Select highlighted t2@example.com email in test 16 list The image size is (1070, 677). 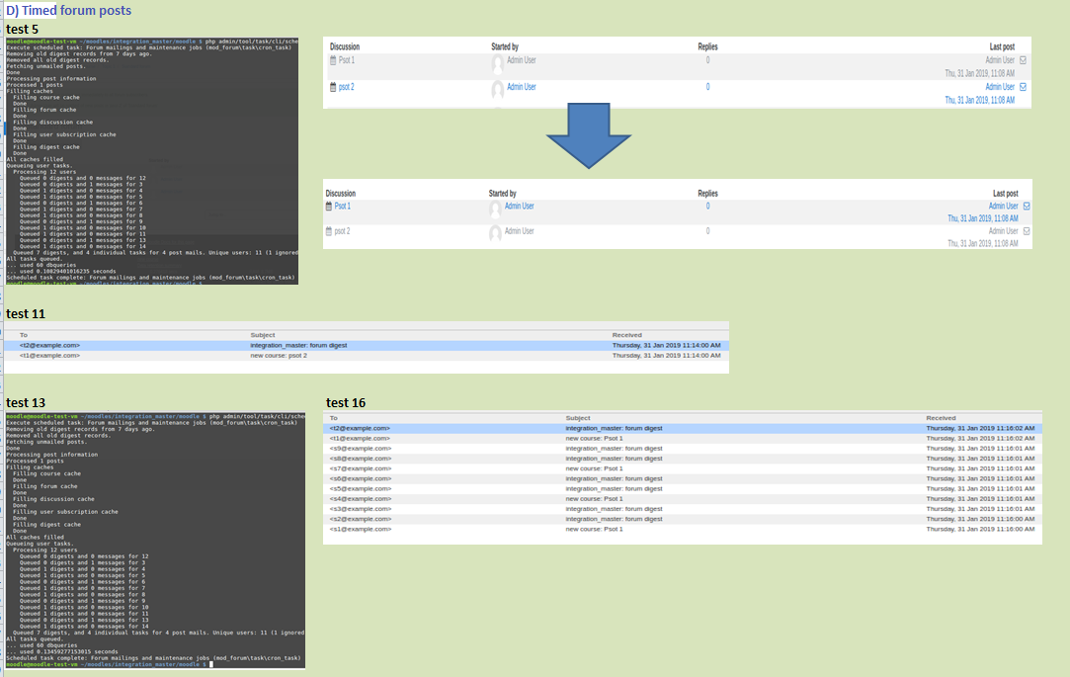(x=683, y=429)
